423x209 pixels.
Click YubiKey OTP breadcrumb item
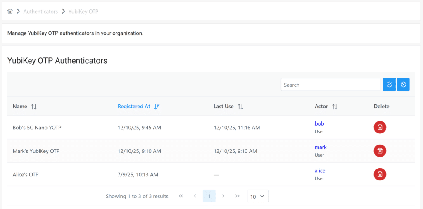click(x=83, y=12)
